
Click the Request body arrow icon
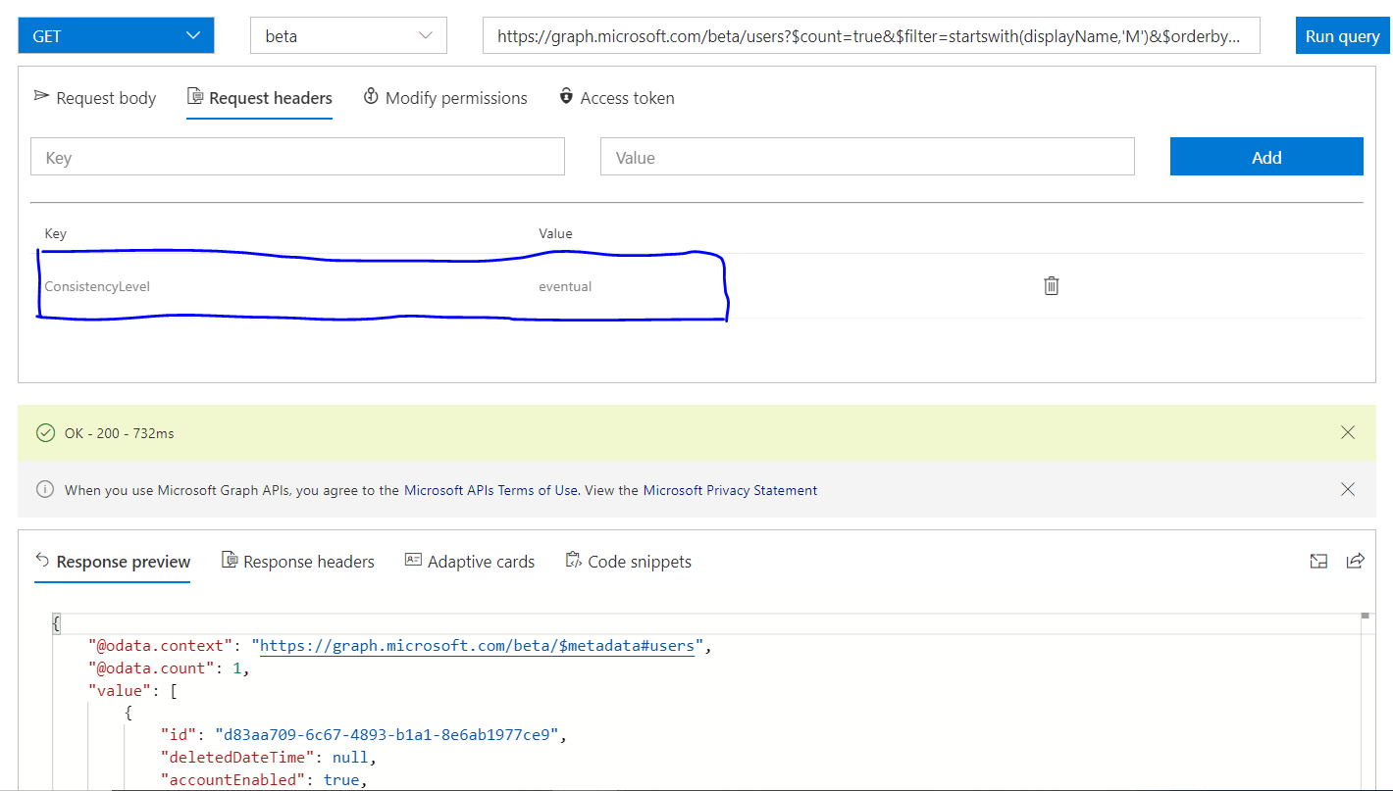(x=41, y=96)
